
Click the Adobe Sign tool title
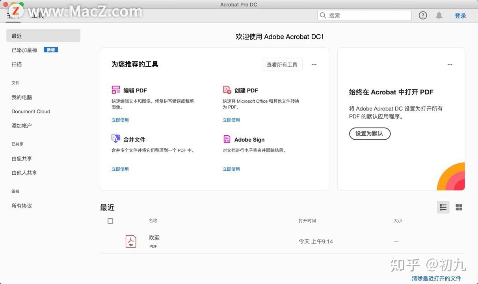249,140
